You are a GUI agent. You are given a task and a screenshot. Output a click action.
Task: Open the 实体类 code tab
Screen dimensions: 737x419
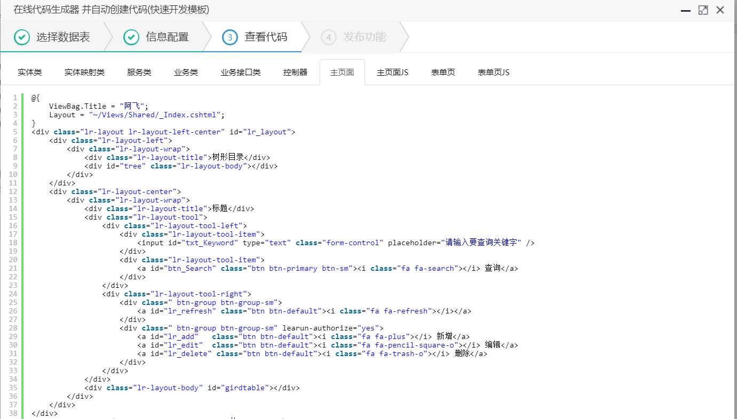tap(30, 72)
